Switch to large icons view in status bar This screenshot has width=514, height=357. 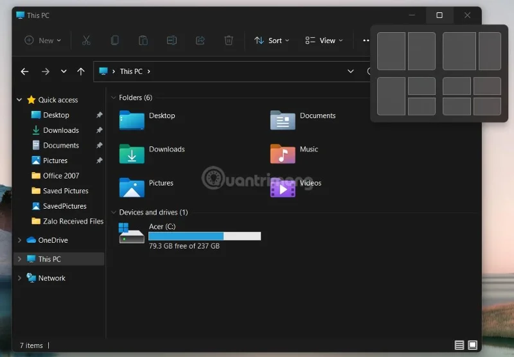point(473,345)
